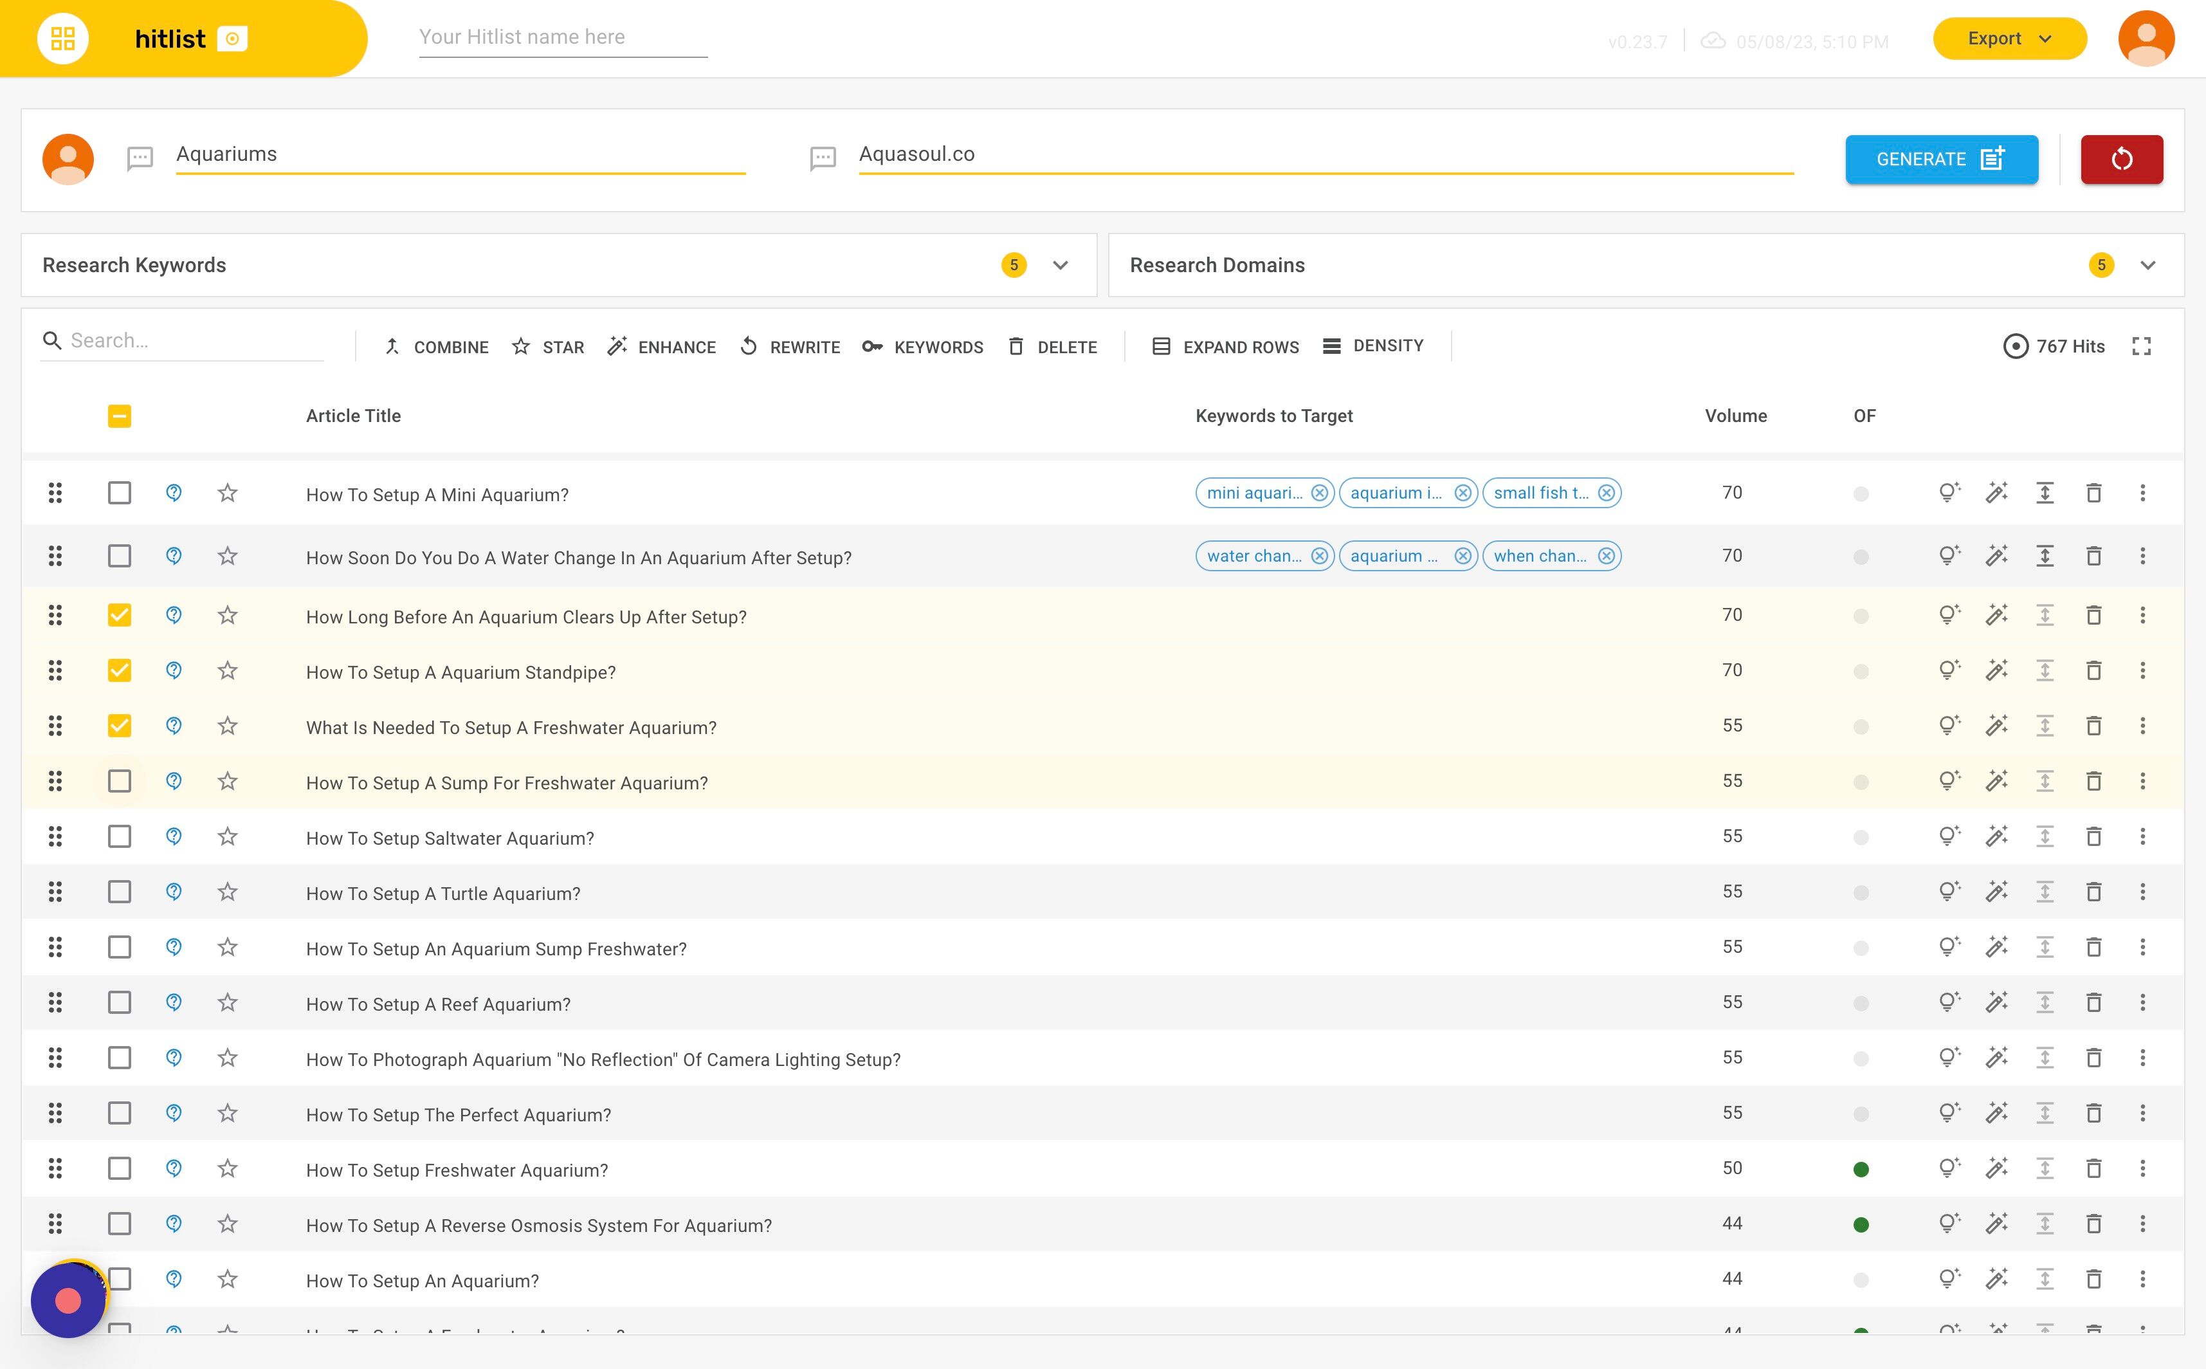Click the 767 Hits target indicator

click(2054, 346)
